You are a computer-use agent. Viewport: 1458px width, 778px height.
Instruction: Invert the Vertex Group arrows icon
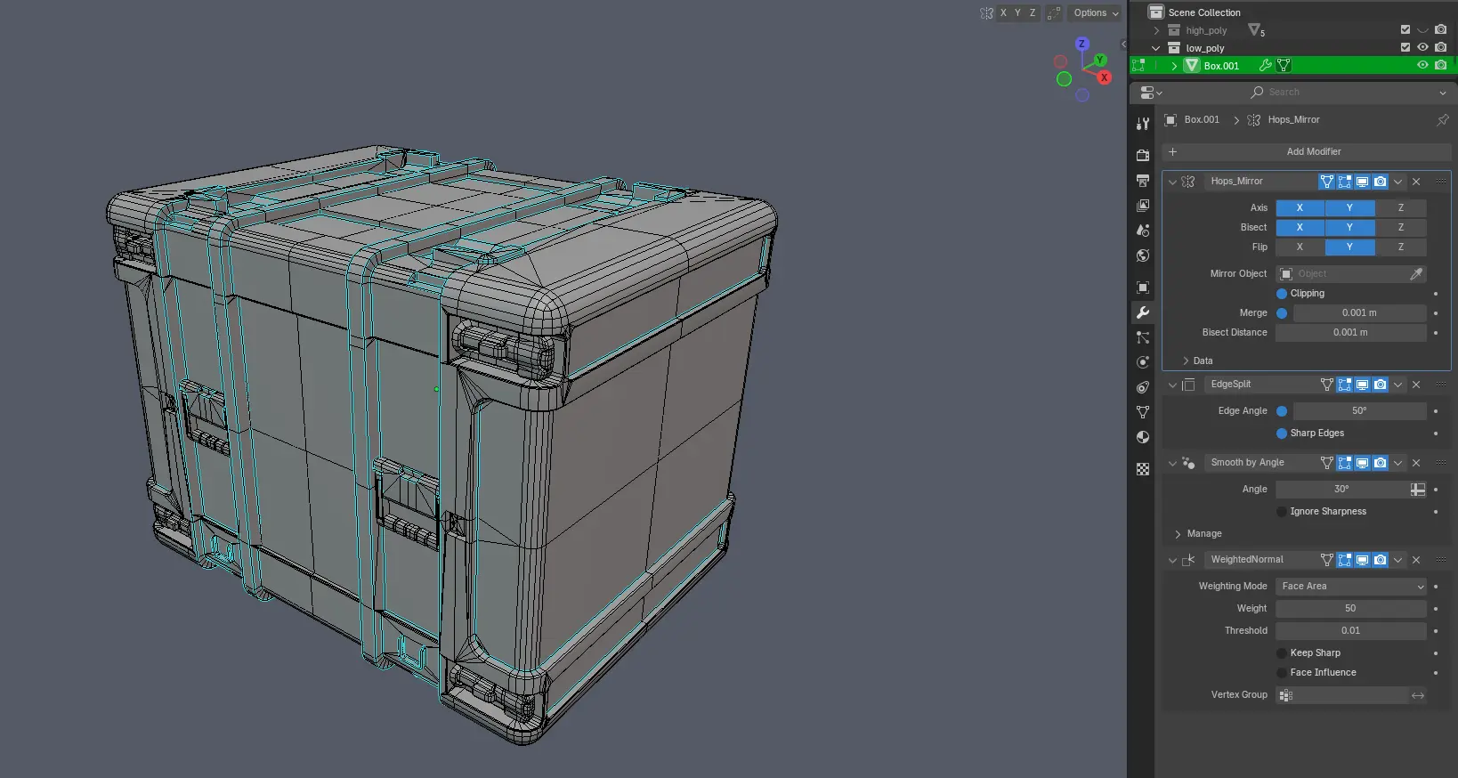tap(1418, 695)
